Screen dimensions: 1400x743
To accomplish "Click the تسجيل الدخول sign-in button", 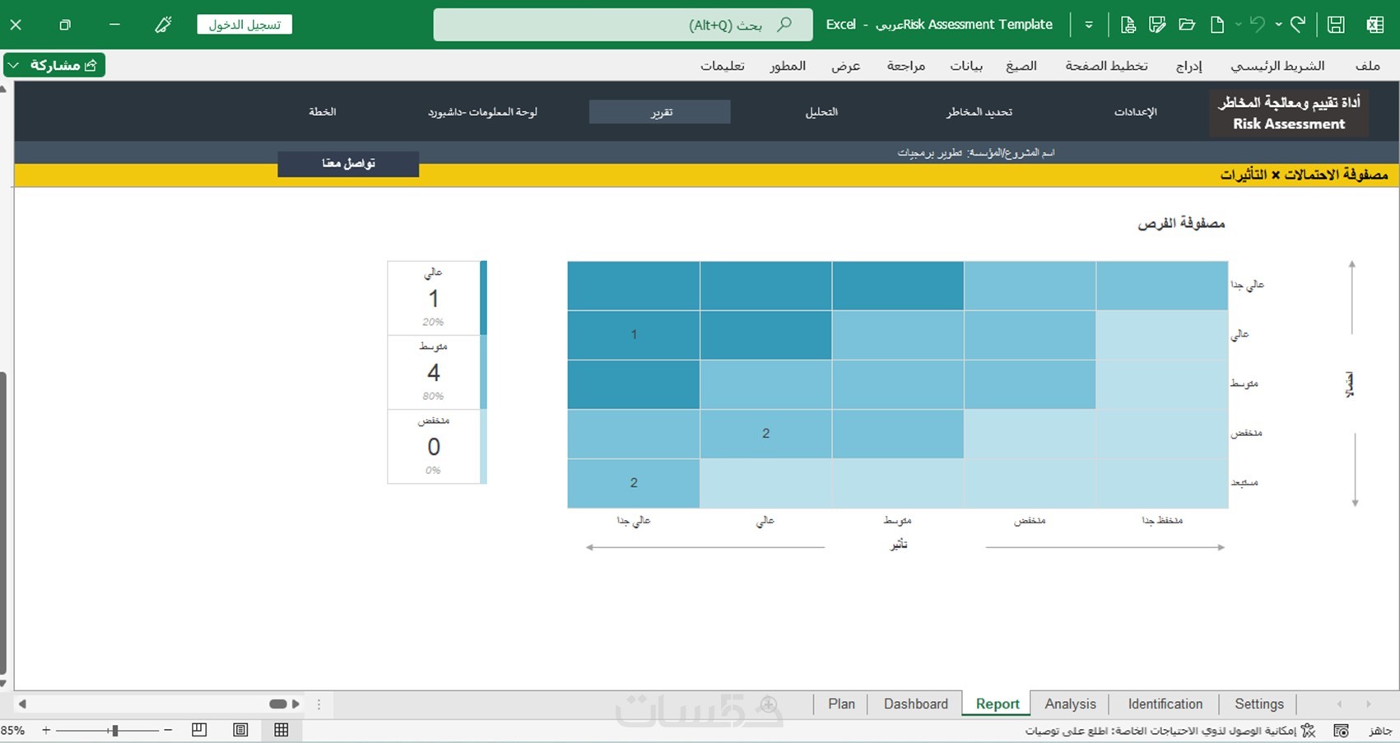I will pos(244,25).
